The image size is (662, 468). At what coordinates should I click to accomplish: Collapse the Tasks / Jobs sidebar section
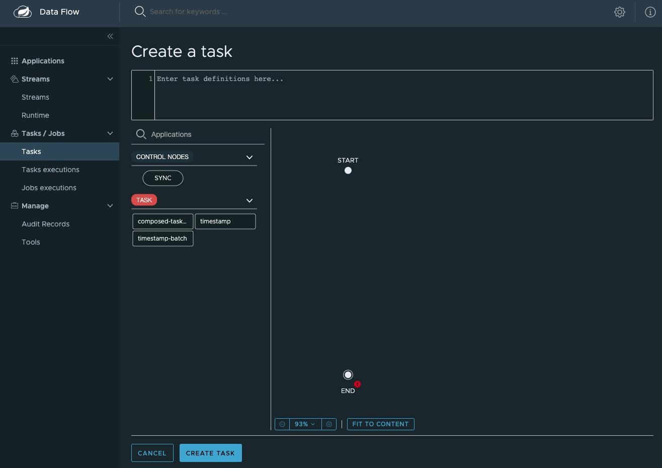click(110, 133)
